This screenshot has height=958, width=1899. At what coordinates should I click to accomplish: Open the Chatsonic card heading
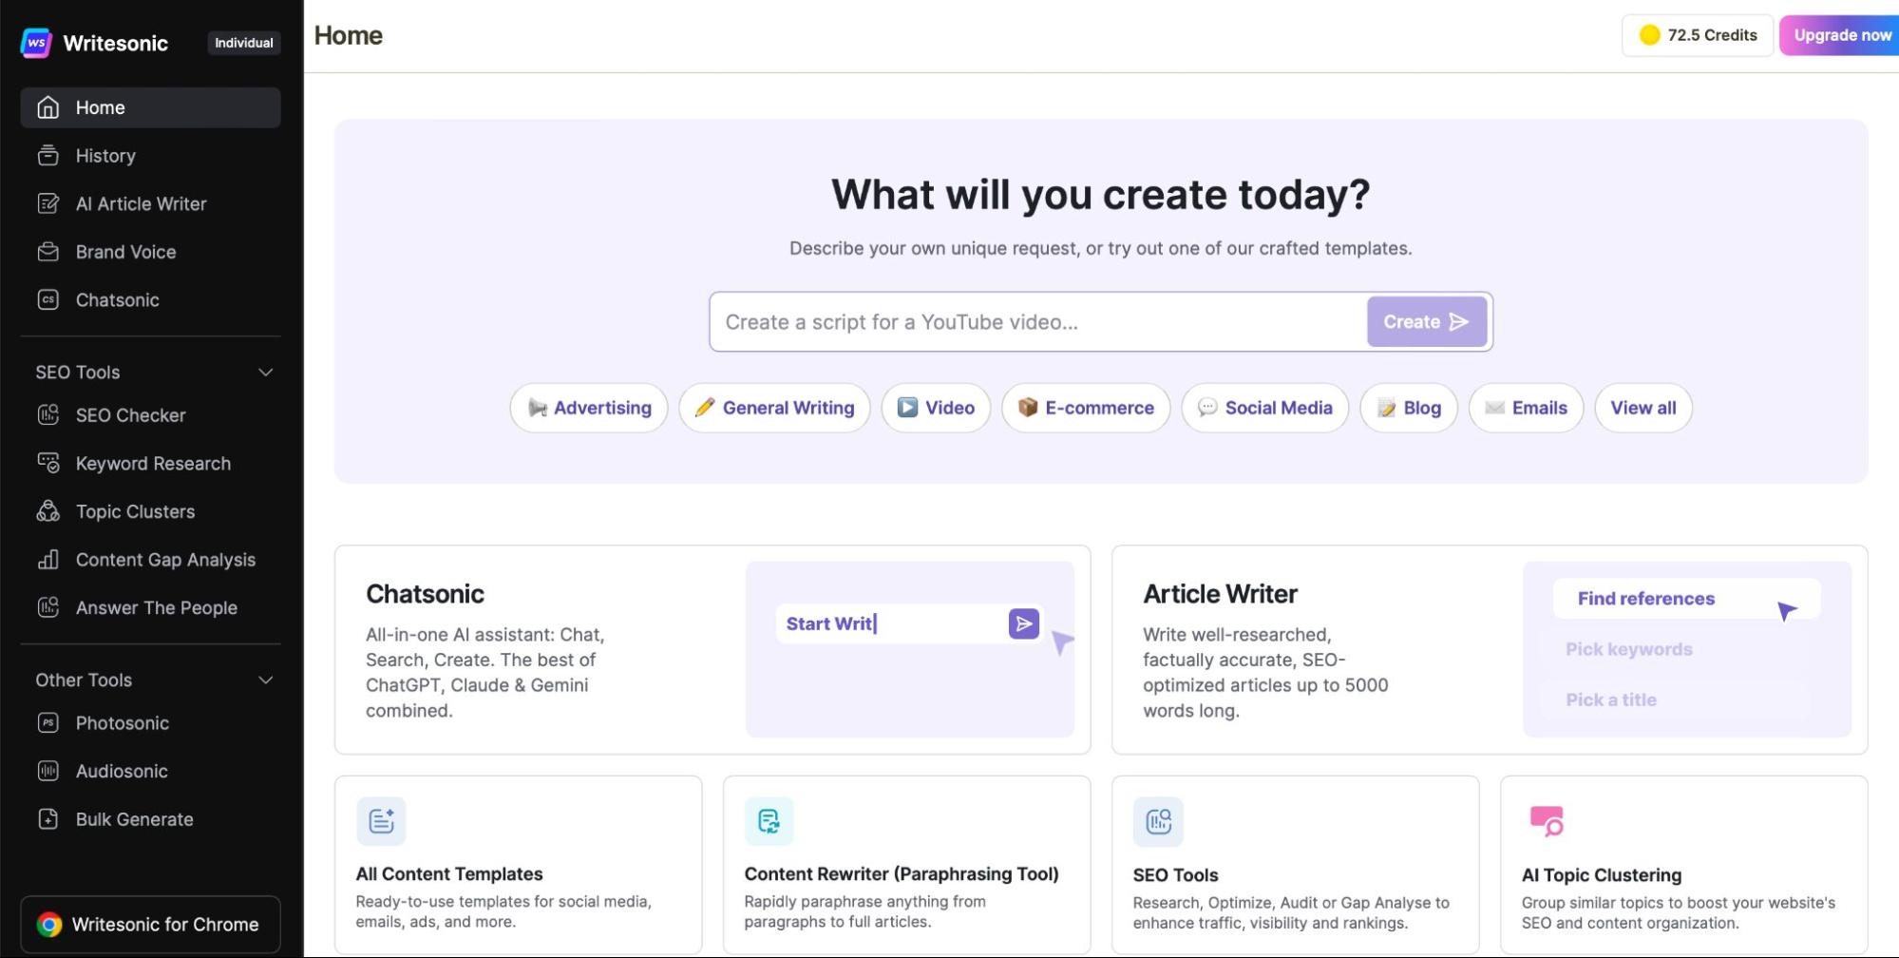point(425,594)
